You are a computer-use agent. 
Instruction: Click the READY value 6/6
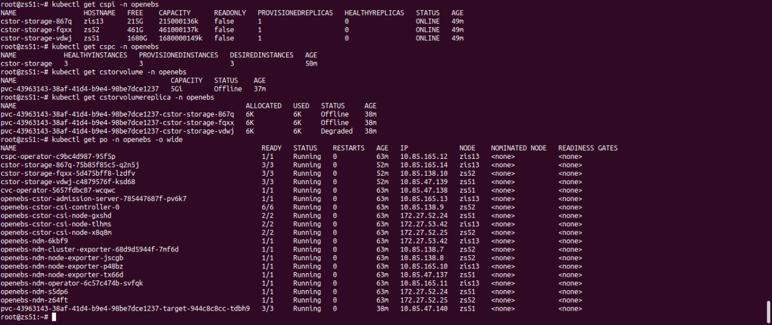coord(268,206)
